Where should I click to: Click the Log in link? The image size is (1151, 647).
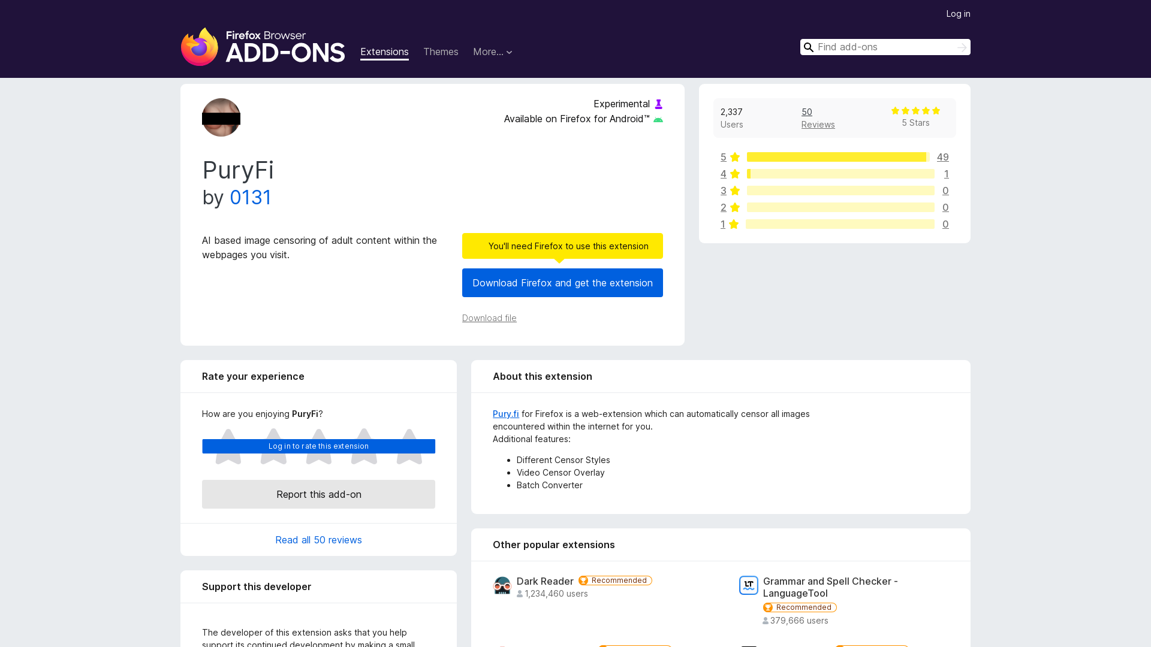[x=958, y=14]
